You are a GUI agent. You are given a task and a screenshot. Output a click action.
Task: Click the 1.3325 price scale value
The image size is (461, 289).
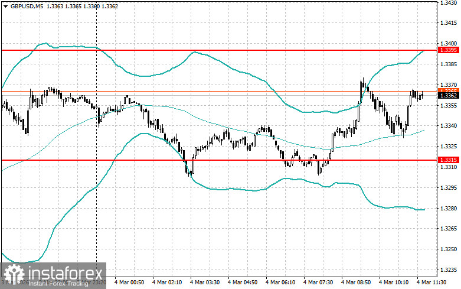[449, 147]
